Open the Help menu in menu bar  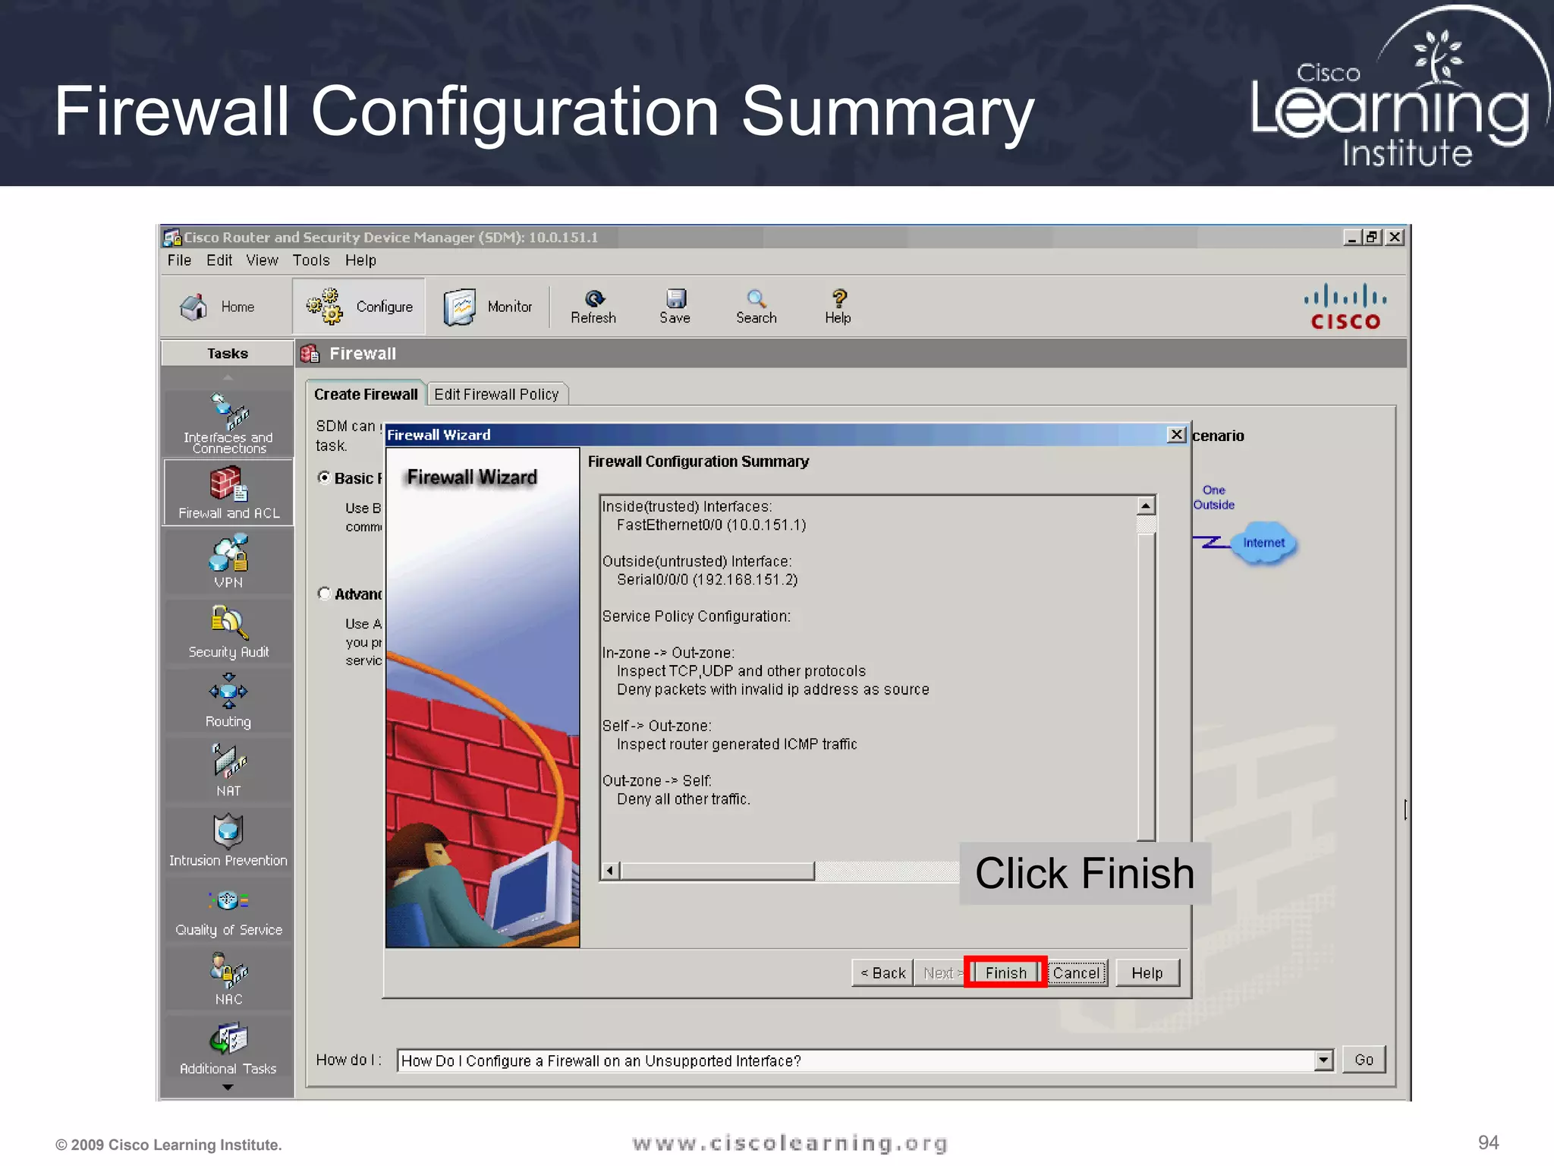(x=360, y=260)
